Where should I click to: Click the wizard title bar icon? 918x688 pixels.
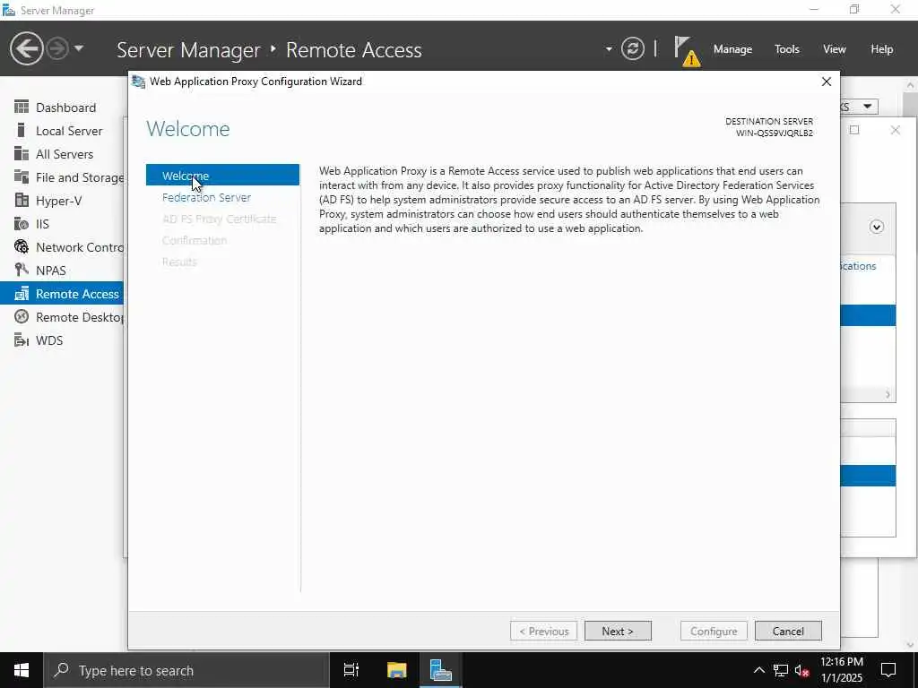pos(139,82)
